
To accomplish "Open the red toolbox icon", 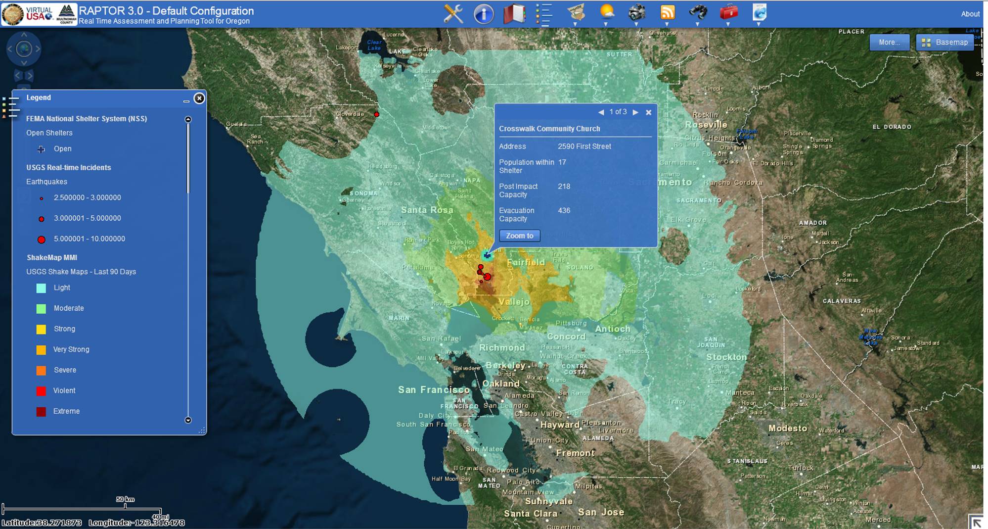I will [728, 12].
